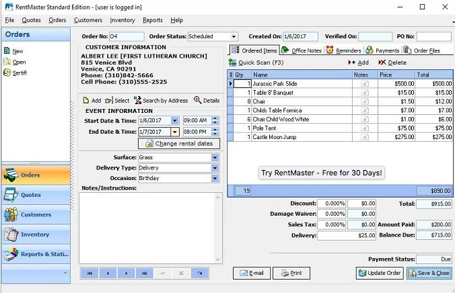Screen dimensions: 455x293
Task: Open notes for Table 8' Banquet
Action: point(365,93)
